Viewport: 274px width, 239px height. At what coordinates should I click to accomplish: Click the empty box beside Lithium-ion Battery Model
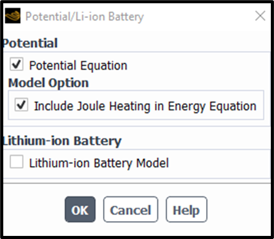(x=17, y=162)
